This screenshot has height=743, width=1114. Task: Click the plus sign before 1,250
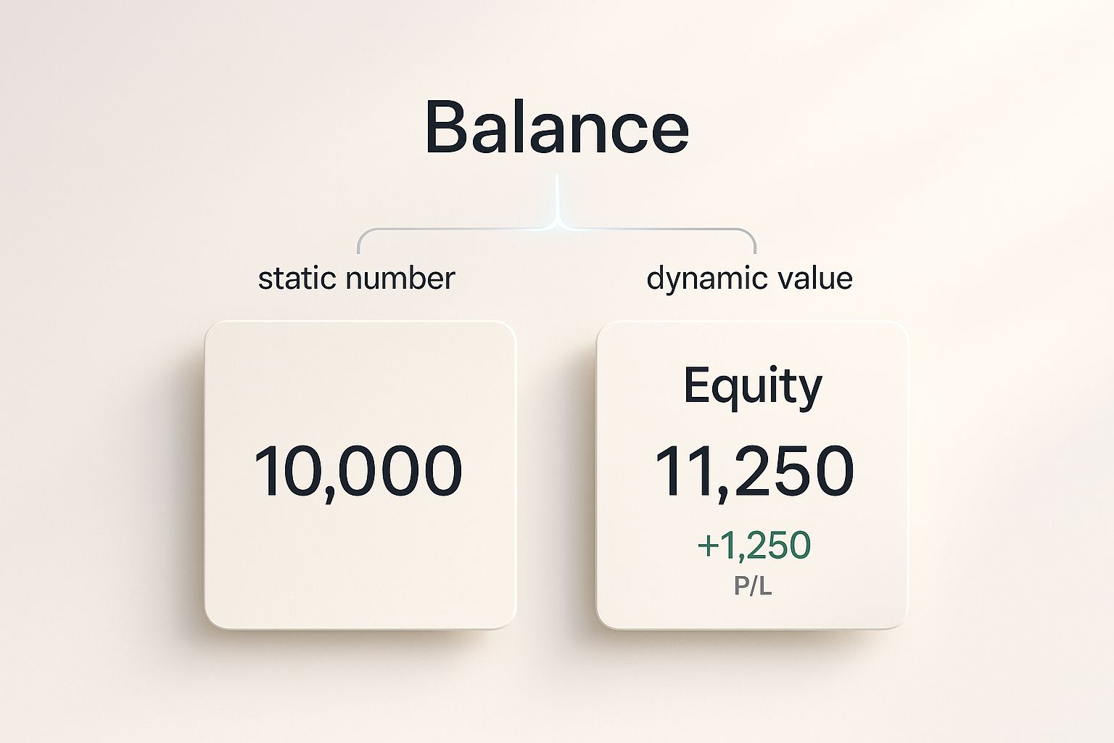(707, 546)
